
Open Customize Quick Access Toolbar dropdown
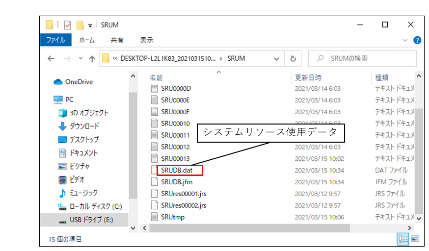tap(90, 25)
